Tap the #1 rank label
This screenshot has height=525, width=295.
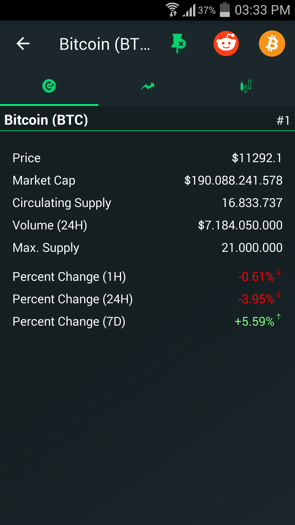coord(283,120)
